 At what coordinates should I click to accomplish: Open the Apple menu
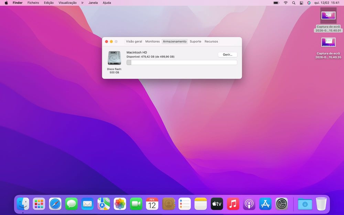tap(6, 3)
